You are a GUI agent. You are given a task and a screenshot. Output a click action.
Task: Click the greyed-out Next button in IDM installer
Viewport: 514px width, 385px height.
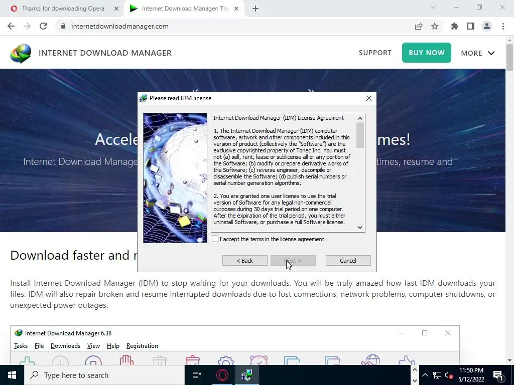coord(293,261)
